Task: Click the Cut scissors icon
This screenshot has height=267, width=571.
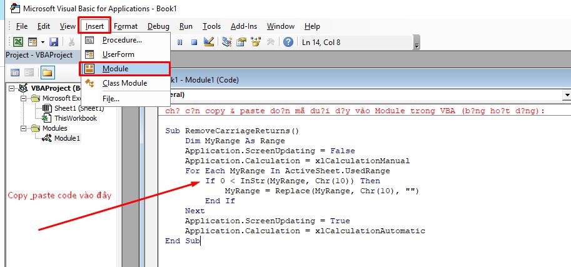Action: 71,42
